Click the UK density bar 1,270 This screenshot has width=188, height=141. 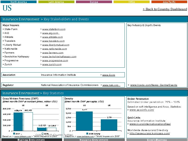(109, 125)
